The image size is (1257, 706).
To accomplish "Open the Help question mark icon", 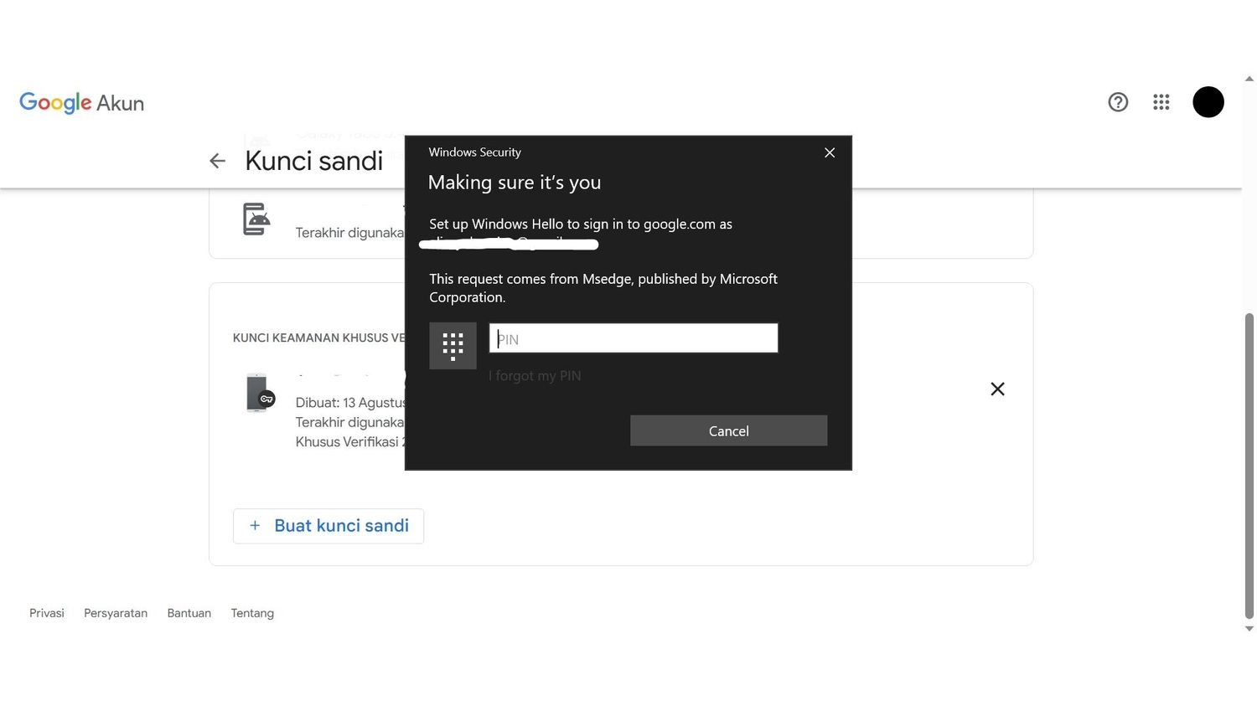I will [x=1118, y=102].
